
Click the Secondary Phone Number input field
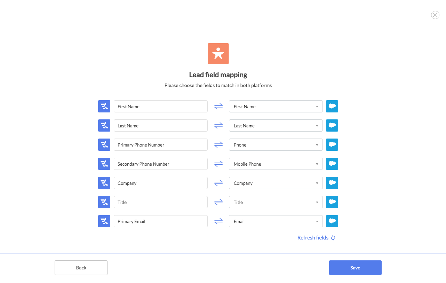pos(160,164)
